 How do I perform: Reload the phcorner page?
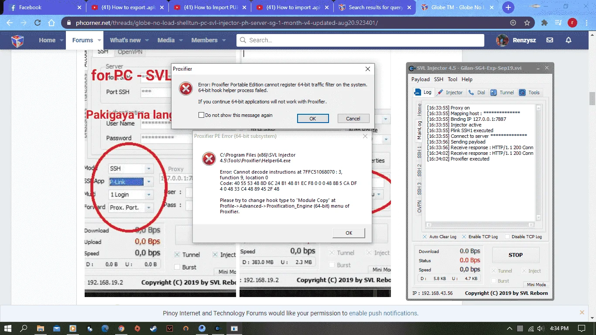[38, 23]
